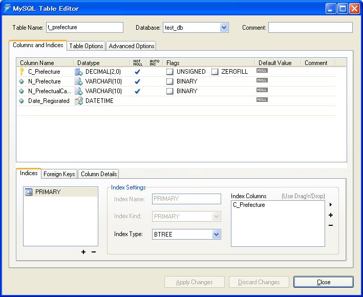Select C_Prefecture in Index Columns list
363x297 pixels.
click(249, 205)
